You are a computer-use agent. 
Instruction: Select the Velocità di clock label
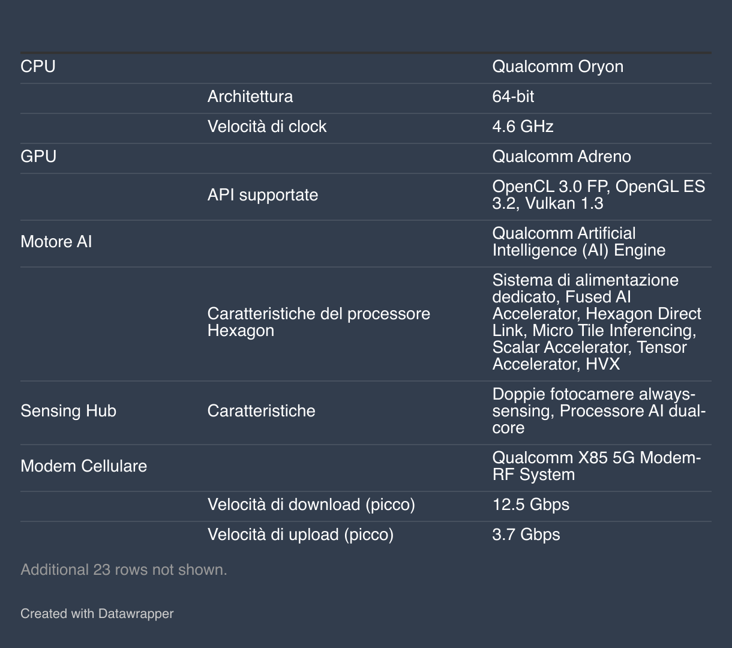tap(267, 127)
